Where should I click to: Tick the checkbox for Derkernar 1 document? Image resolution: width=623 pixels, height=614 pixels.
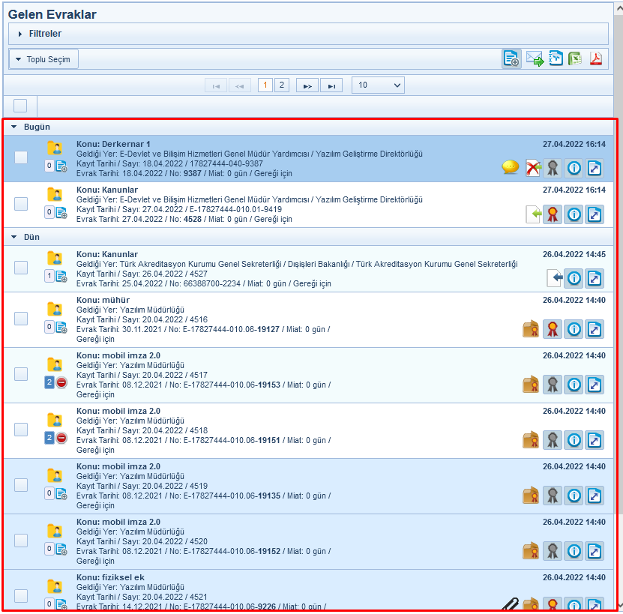click(21, 157)
